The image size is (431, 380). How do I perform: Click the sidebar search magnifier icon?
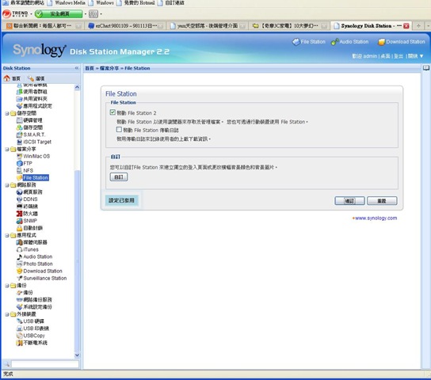click(x=6, y=364)
